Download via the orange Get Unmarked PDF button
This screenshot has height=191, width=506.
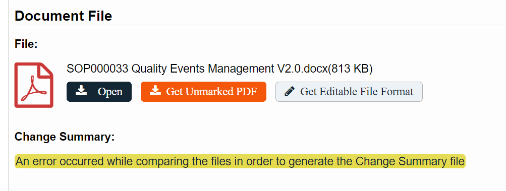tap(203, 92)
